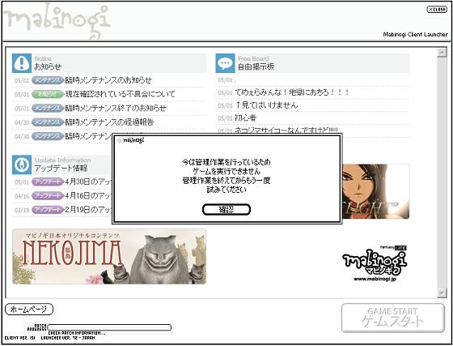Click the patch progress bar
Viewport: 453px width, 346px height.
tap(109, 327)
